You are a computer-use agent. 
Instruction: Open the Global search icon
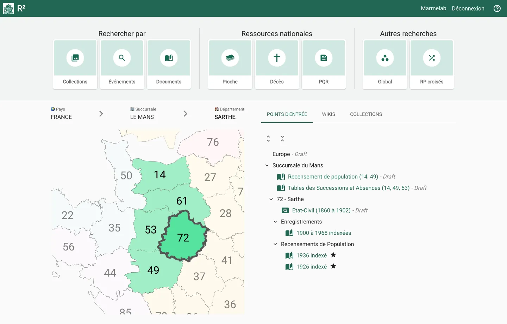(385, 58)
